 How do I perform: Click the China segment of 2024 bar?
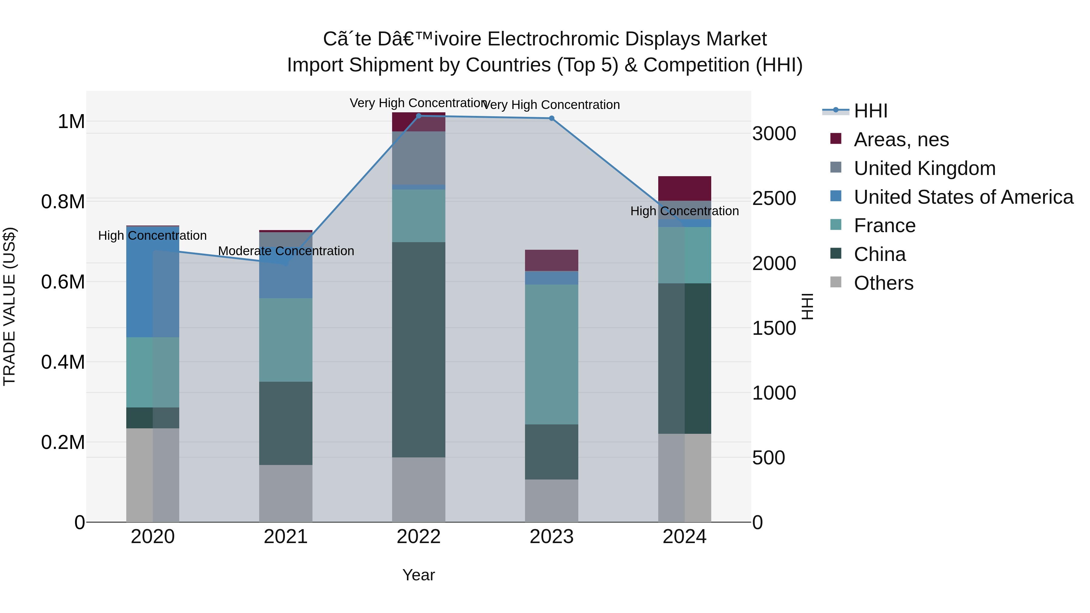click(x=685, y=358)
